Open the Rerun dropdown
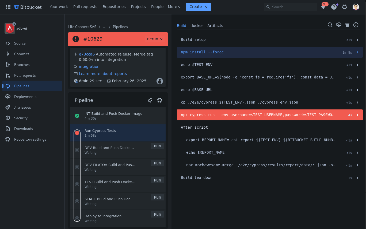The width and height of the screenshot is (366, 229). (155, 39)
